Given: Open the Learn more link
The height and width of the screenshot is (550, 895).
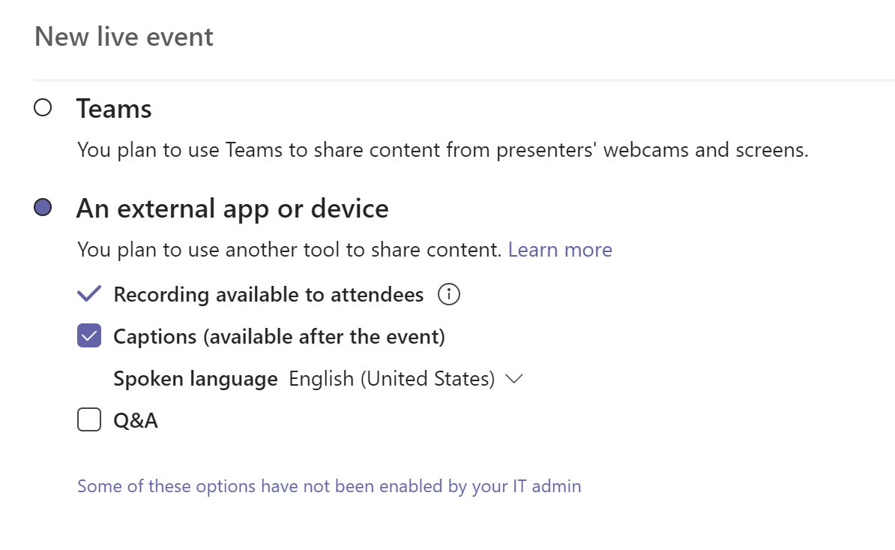Looking at the screenshot, I should tap(560, 250).
